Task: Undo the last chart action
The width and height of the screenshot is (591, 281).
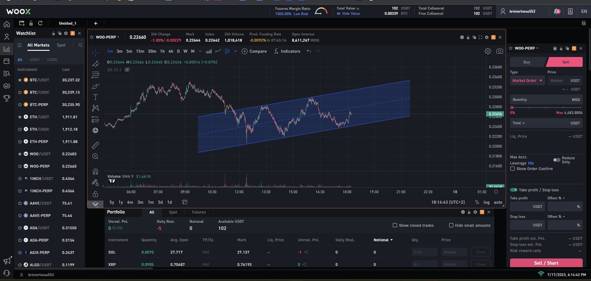Action: [x=309, y=51]
